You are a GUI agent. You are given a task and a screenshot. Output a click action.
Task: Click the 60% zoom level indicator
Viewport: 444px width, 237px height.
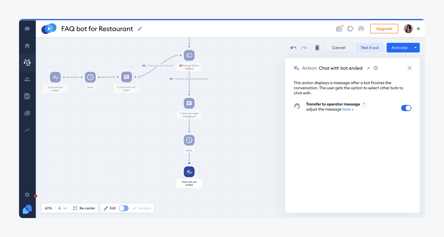tap(49, 208)
